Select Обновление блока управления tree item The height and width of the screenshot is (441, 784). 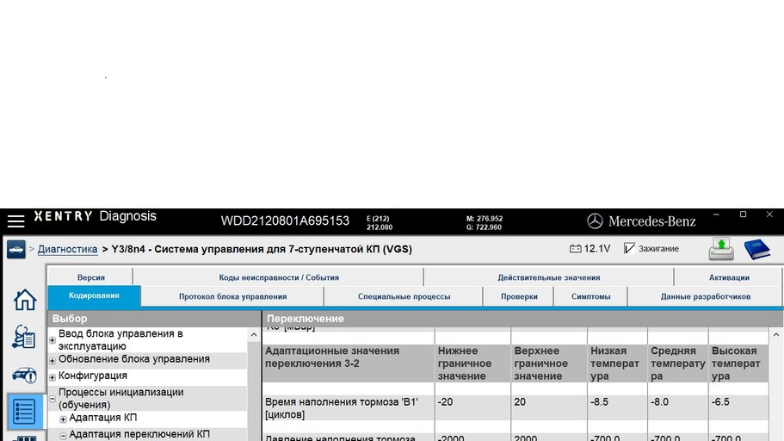pos(134,359)
